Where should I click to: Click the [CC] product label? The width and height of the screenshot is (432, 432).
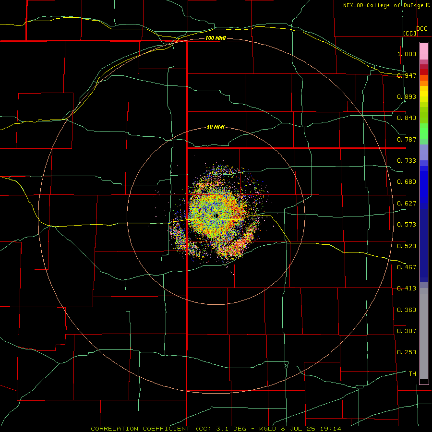coord(410,34)
